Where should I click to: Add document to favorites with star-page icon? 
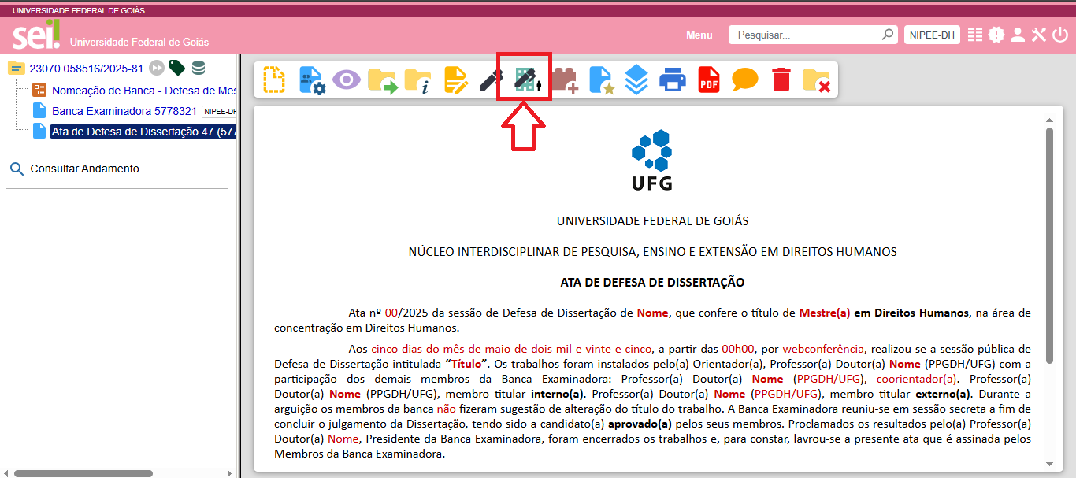(x=601, y=78)
